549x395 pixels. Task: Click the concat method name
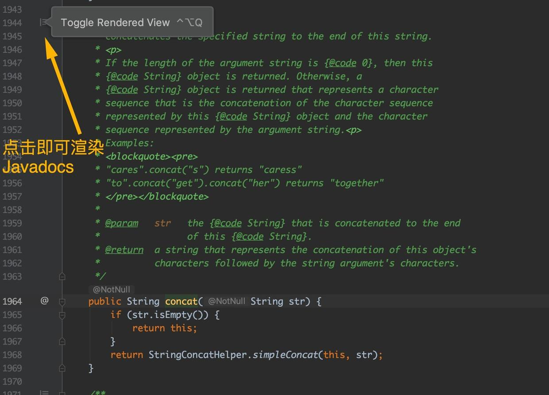pyautogui.click(x=182, y=302)
